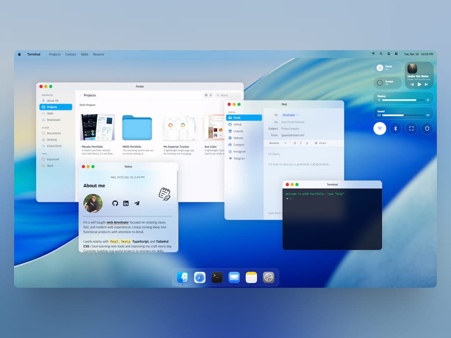
Task: Click the Finder search field
Action: click(x=227, y=95)
